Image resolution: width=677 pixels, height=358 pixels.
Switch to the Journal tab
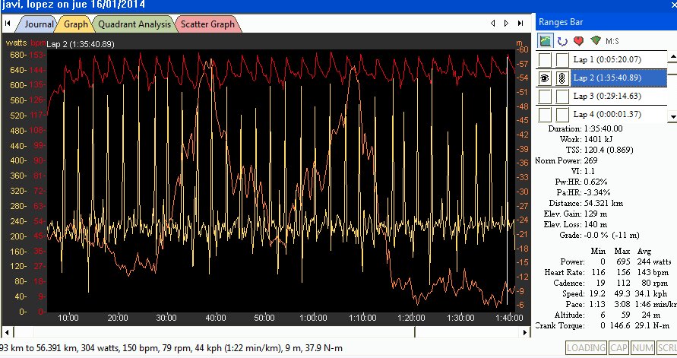point(37,24)
